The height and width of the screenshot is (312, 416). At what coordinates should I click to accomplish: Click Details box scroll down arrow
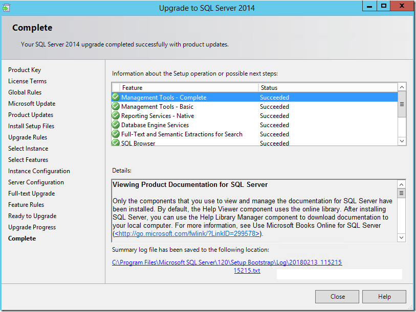click(x=401, y=237)
